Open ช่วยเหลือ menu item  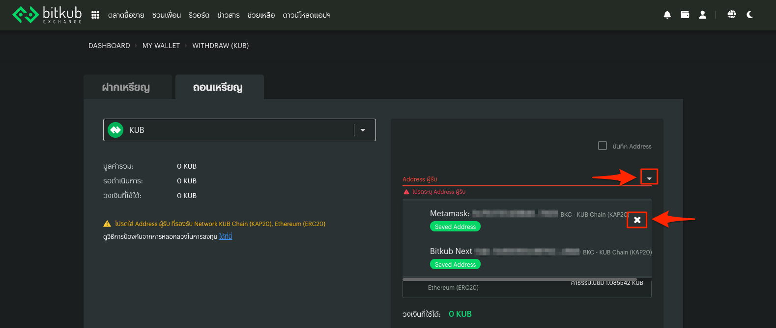(261, 15)
